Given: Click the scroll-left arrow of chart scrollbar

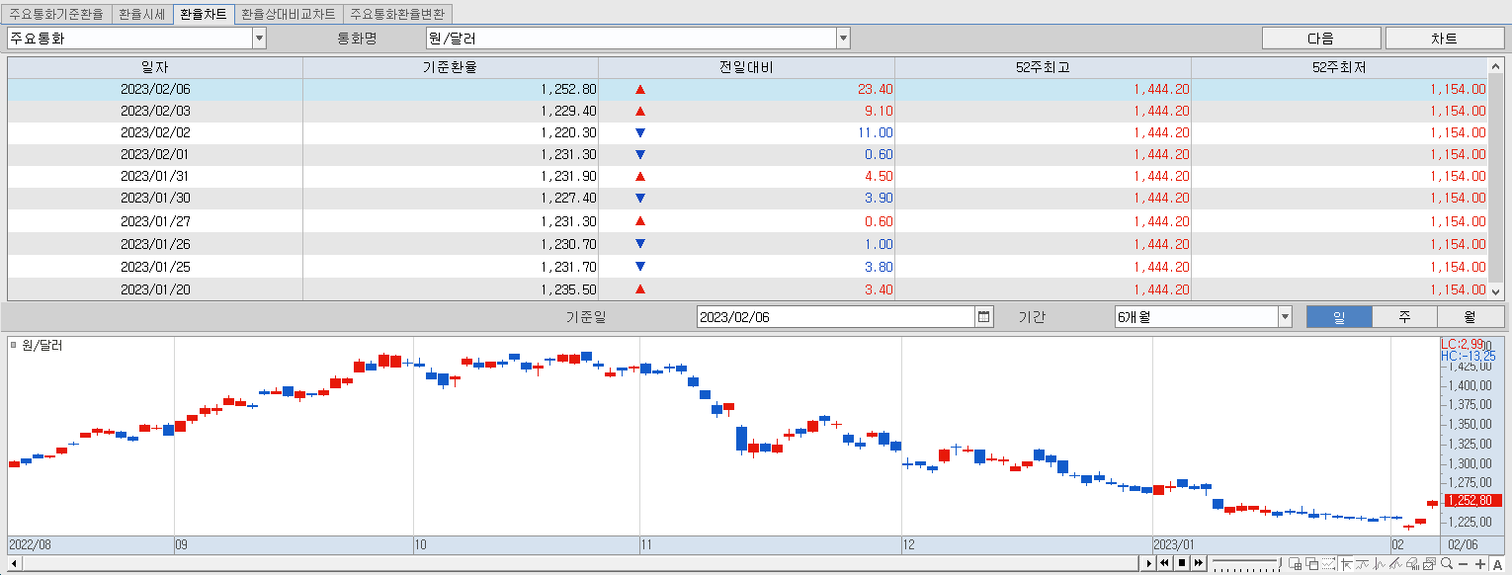Looking at the screenshot, I should click(14, 563).
